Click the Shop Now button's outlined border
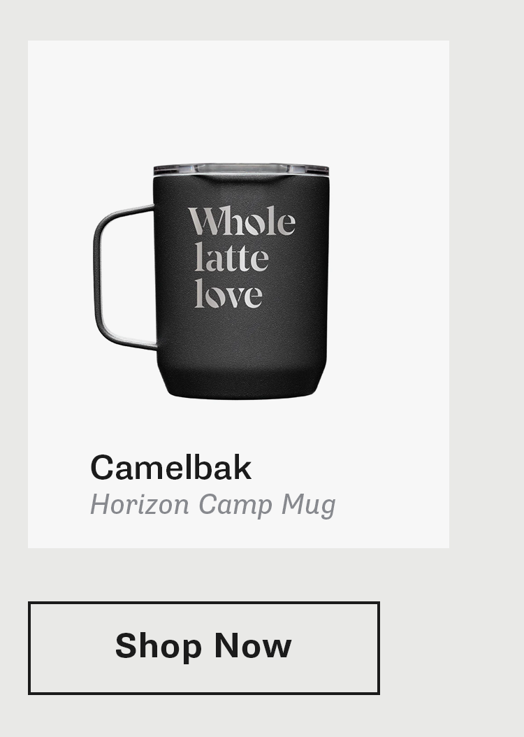Viewport: 524px width, 737px height. click(204, 603)
